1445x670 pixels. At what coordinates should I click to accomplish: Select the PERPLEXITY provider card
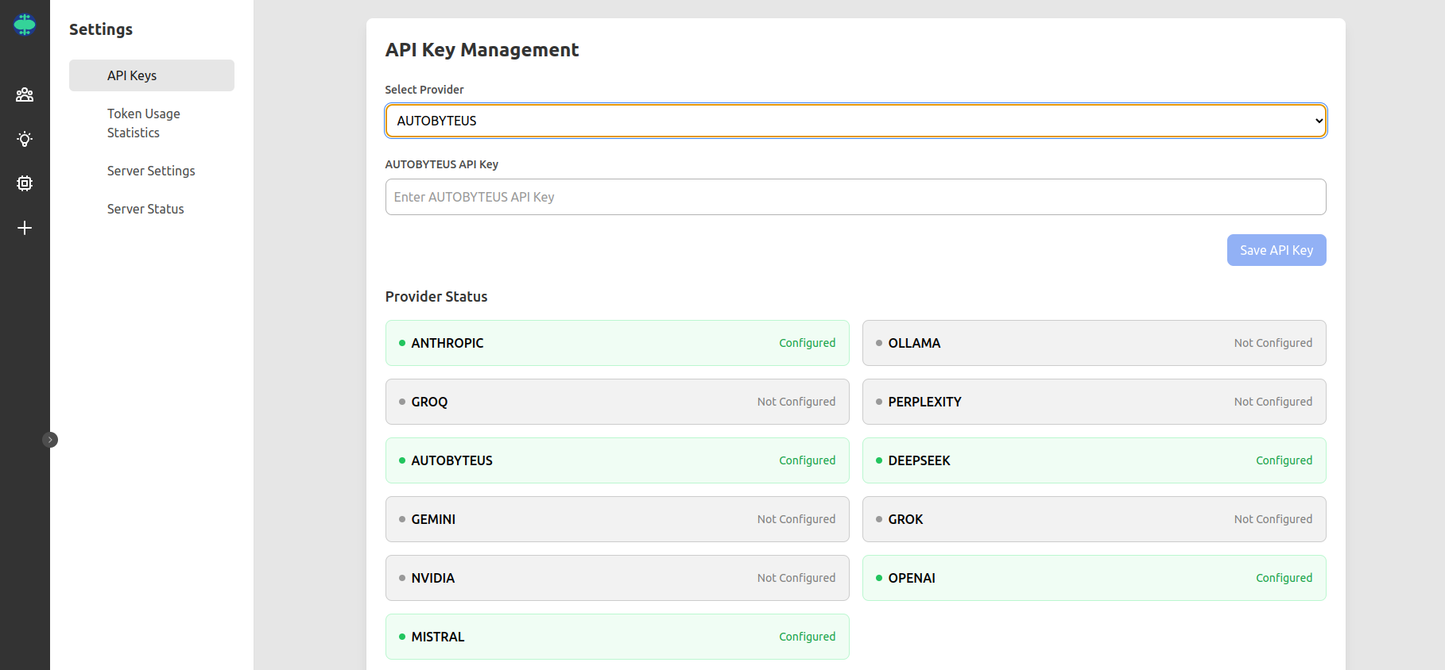click(x=1094, y=402)
